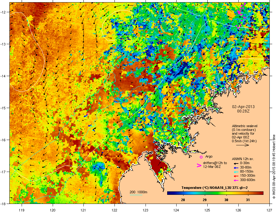
Task: Click the 'drifters@12h to' legend label
Action: 215,163
